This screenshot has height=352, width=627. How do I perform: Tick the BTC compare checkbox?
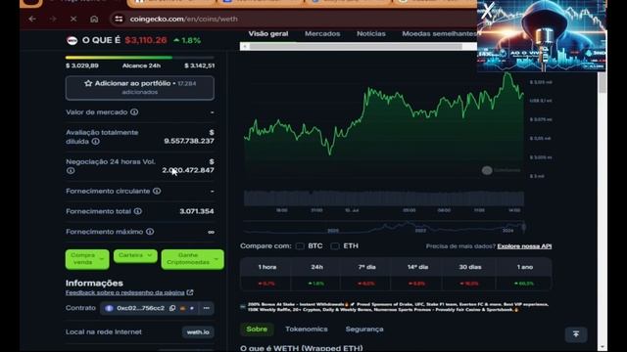pyautogui.click(x=300, y=246)
